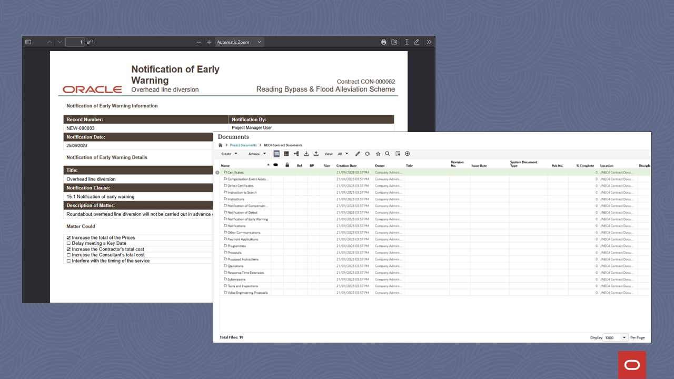Mark documents as favorites with star icon
Screen dimensions: 674x379
point(378,153)
